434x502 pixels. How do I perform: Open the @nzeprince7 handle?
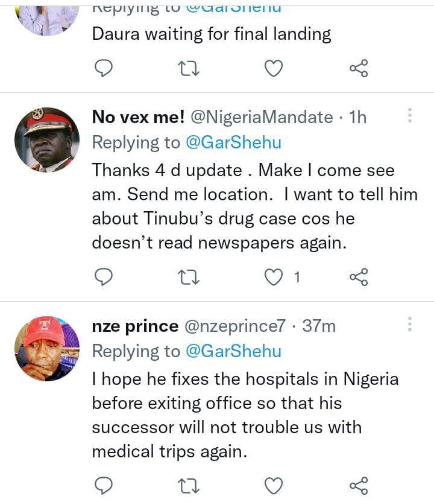[234, 326]
